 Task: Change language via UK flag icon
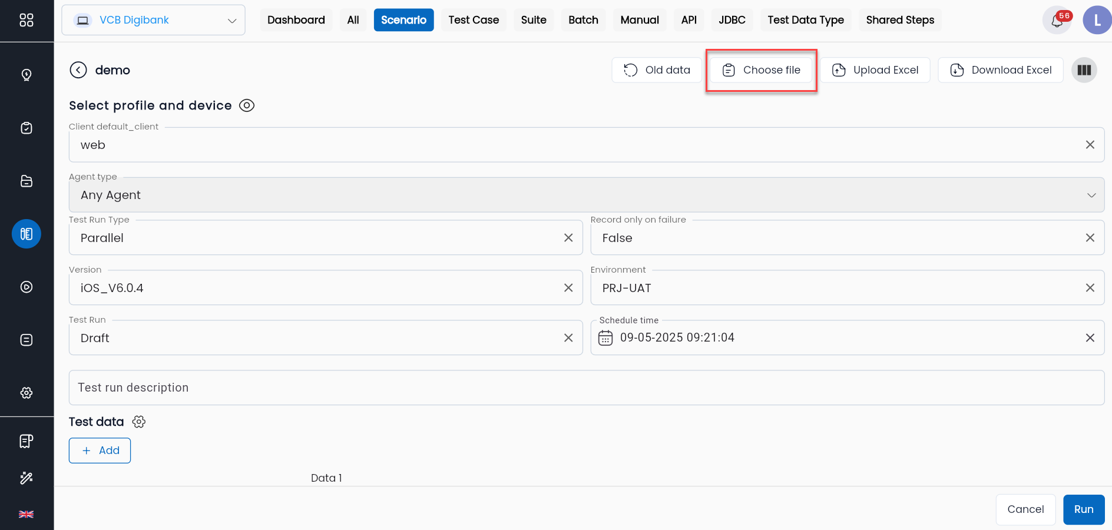click(x=27, y=514)
